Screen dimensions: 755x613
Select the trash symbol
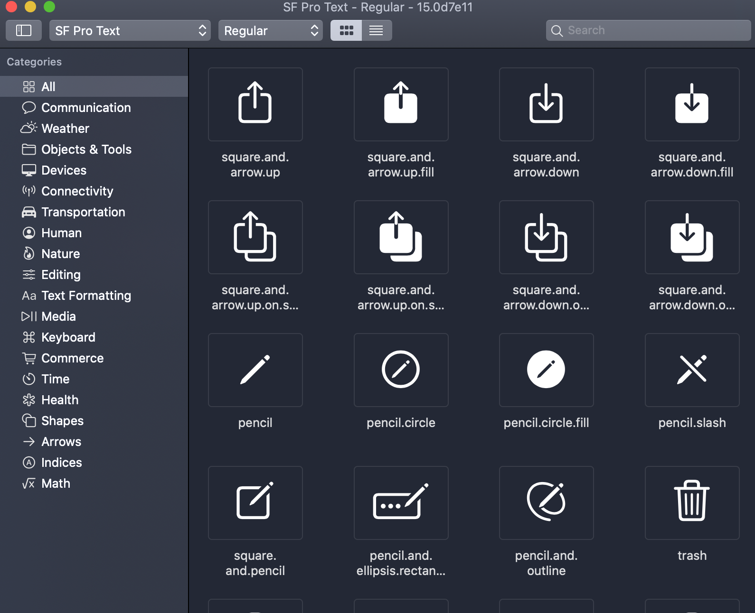pyautogui.click(x=692, y=503)
